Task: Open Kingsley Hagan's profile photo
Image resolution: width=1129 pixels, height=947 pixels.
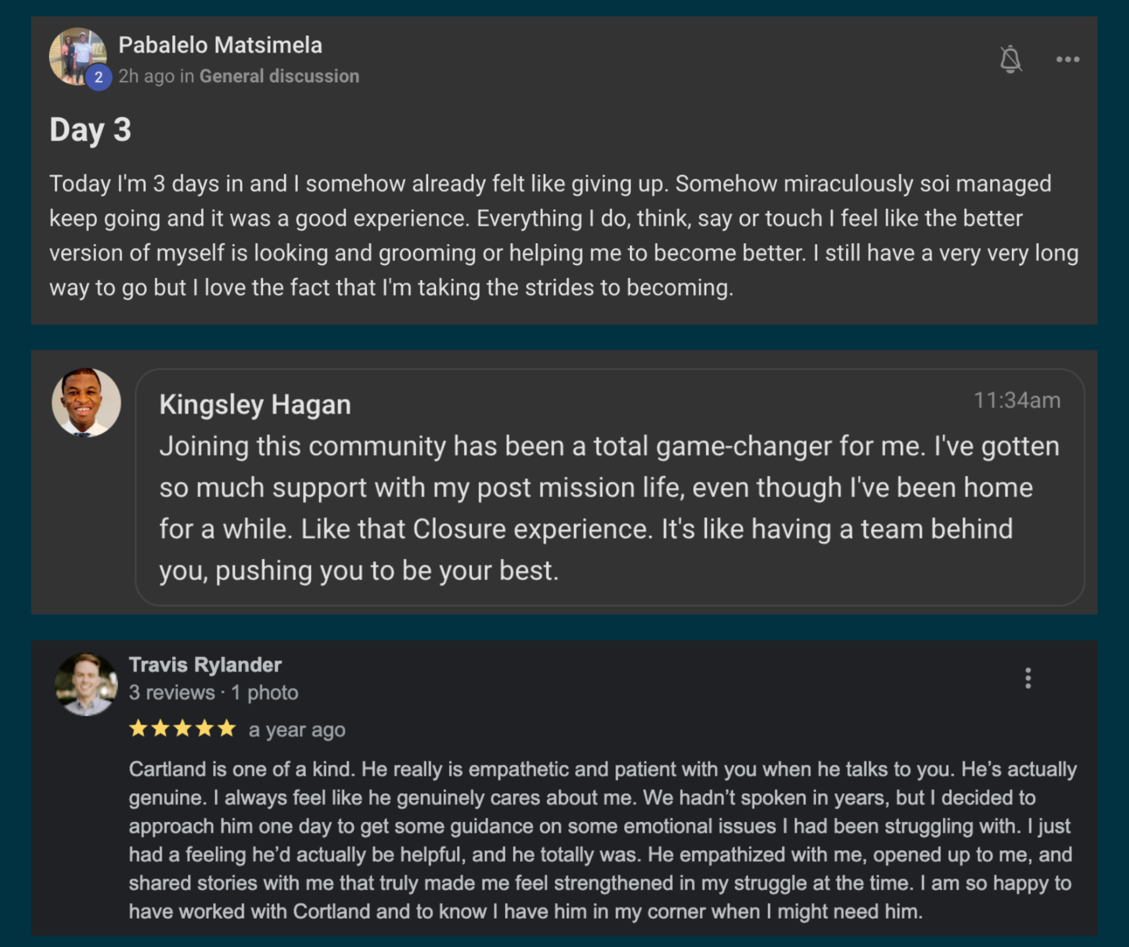Action: pyautogui.click(x=86, y=402)
